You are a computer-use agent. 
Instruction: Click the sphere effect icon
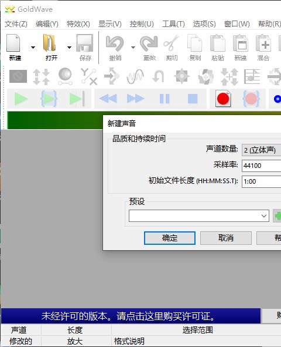(65, 76)
